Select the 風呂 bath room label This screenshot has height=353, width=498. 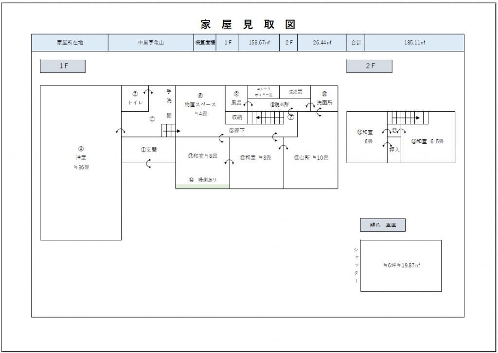[x=236, y=103]
